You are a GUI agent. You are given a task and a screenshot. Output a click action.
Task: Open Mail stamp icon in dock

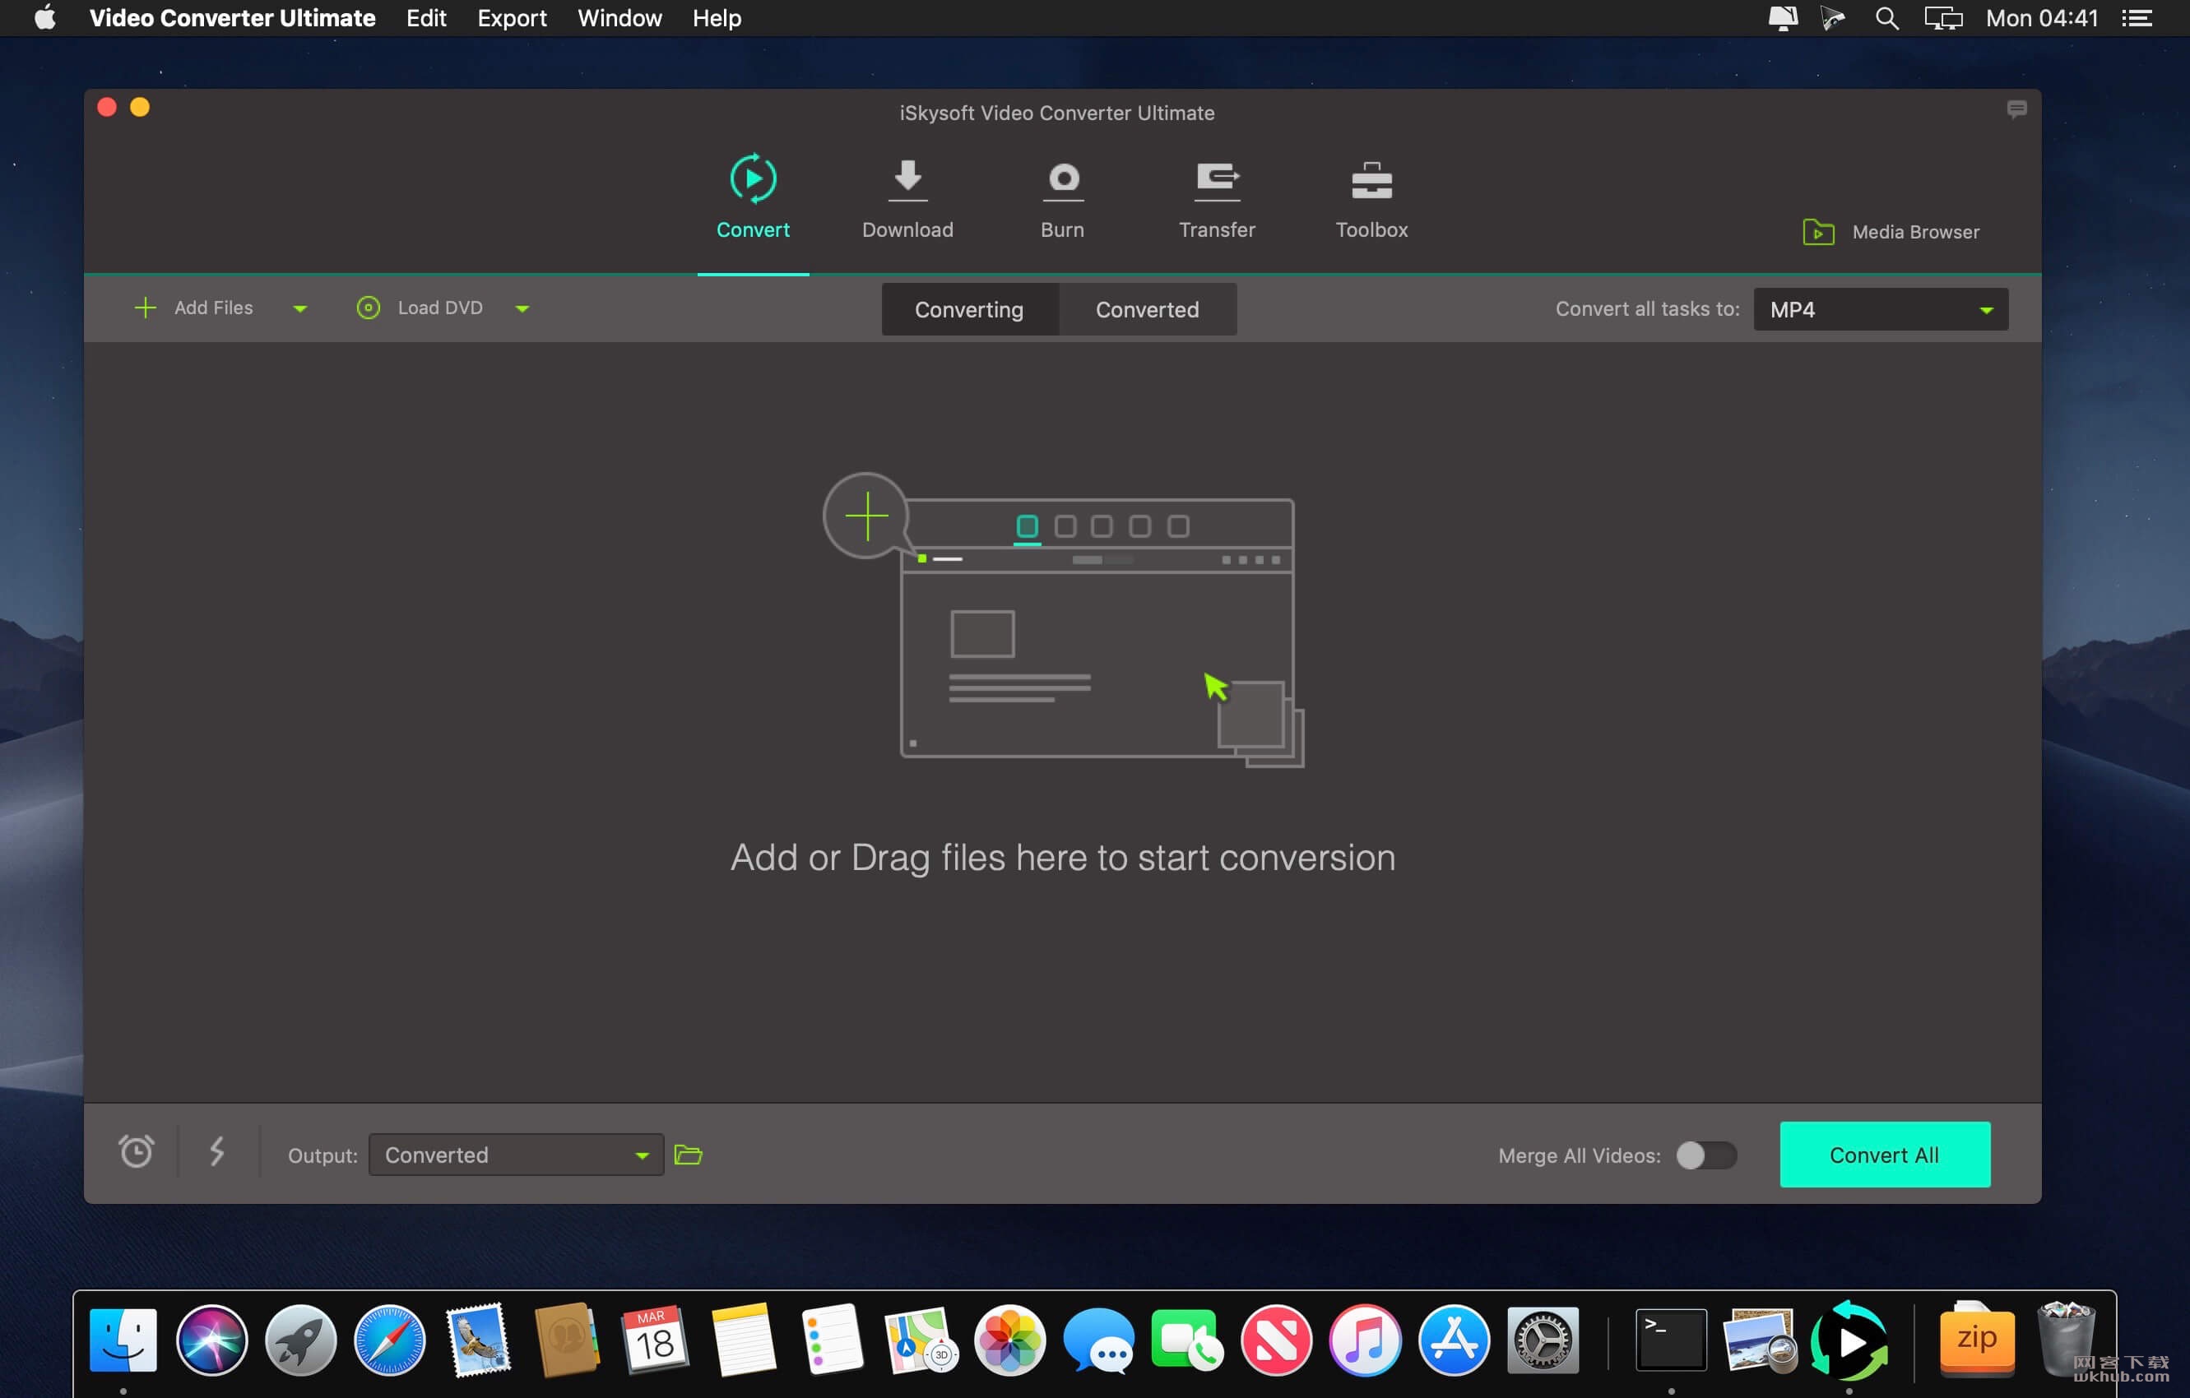(x=478, y=1339)
